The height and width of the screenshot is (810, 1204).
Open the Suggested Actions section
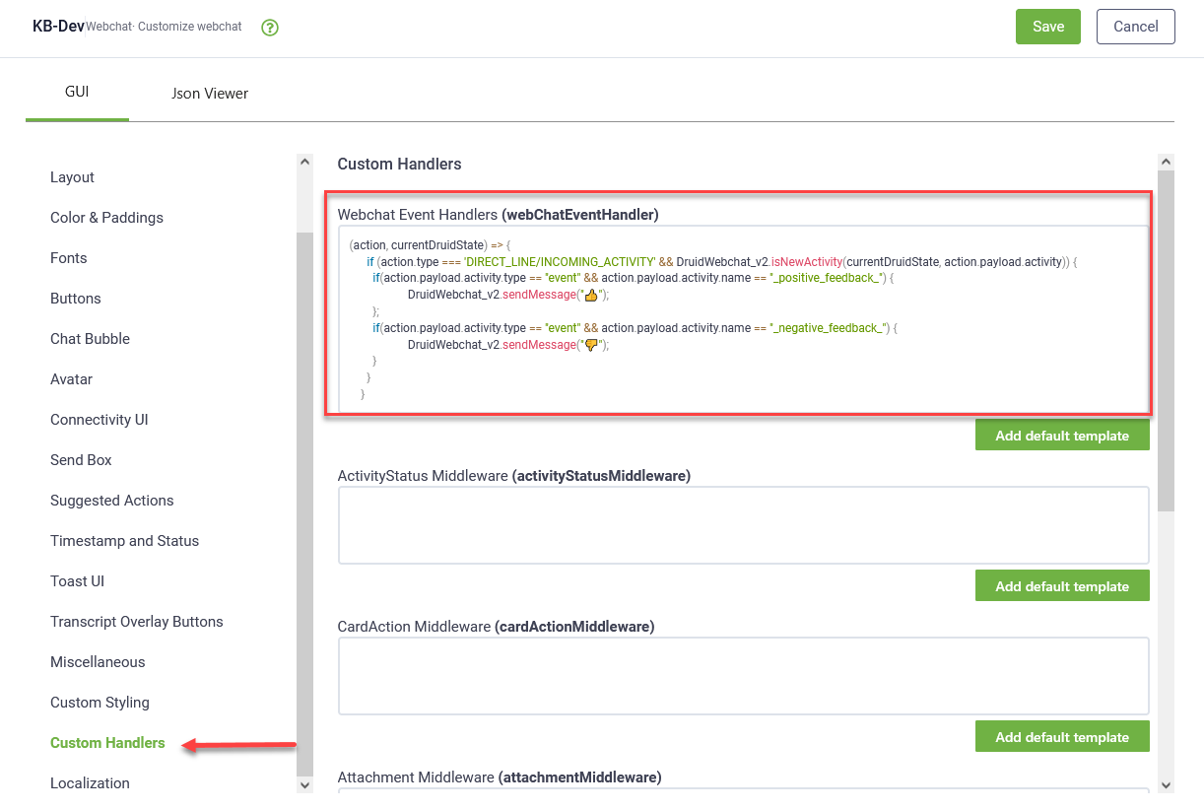coord(112,501)
